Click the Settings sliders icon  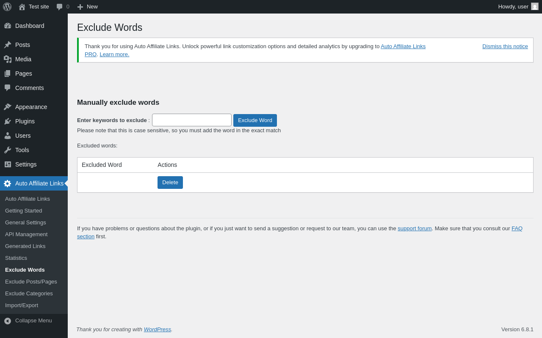click(x=8, y=164)
